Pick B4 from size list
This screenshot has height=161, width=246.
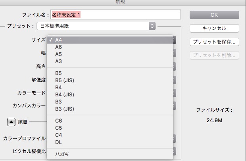pos(59,87)
